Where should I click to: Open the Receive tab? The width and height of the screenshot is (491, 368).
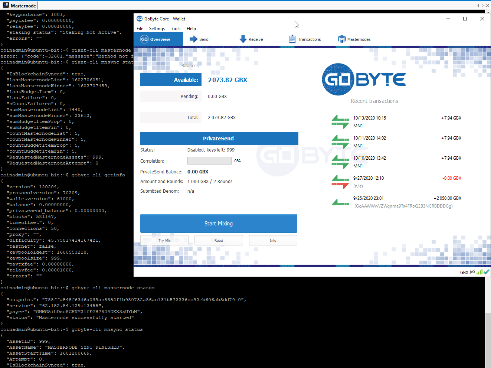251,39
